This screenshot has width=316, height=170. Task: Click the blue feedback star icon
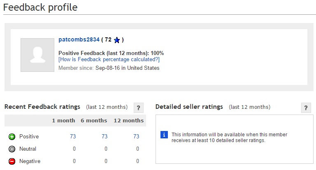(x=117, y=40)
